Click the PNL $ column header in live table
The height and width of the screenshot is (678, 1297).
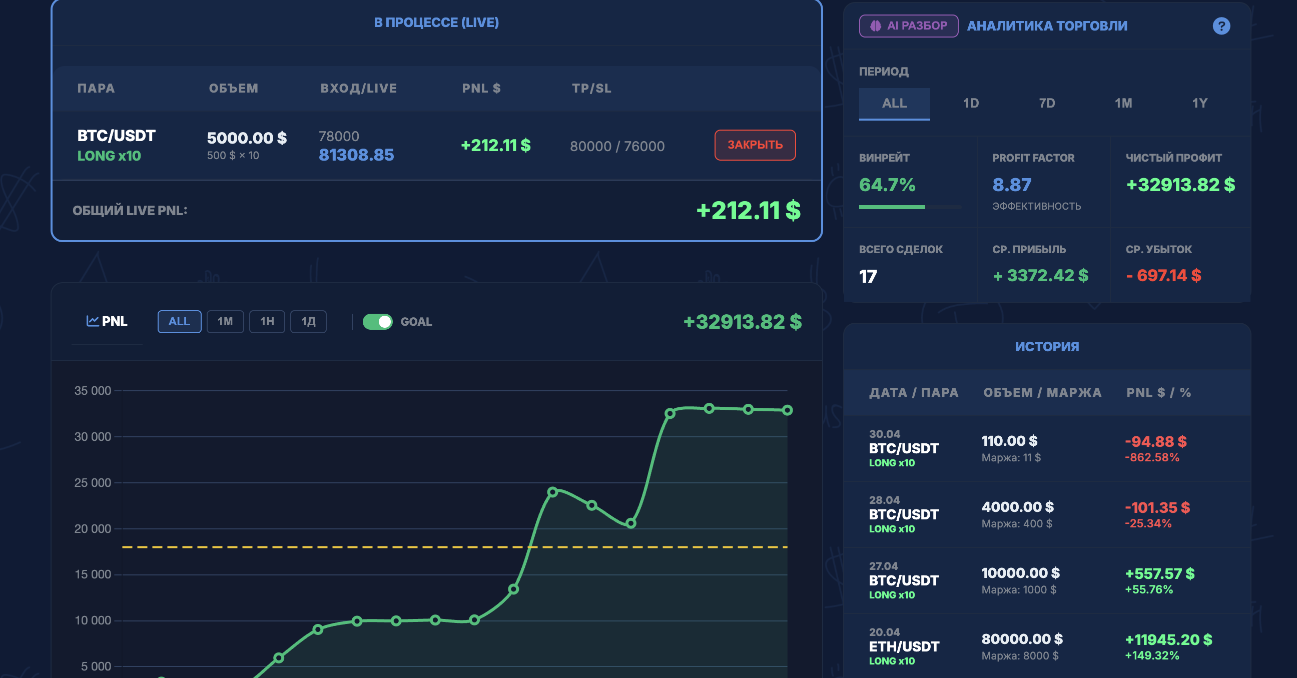[481, 88]
